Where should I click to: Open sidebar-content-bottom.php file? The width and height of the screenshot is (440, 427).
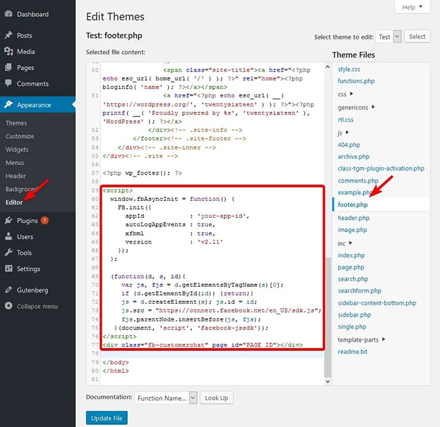[377, 303]
